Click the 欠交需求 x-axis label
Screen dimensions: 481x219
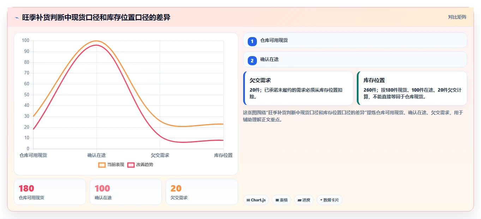tap(160, 155)
